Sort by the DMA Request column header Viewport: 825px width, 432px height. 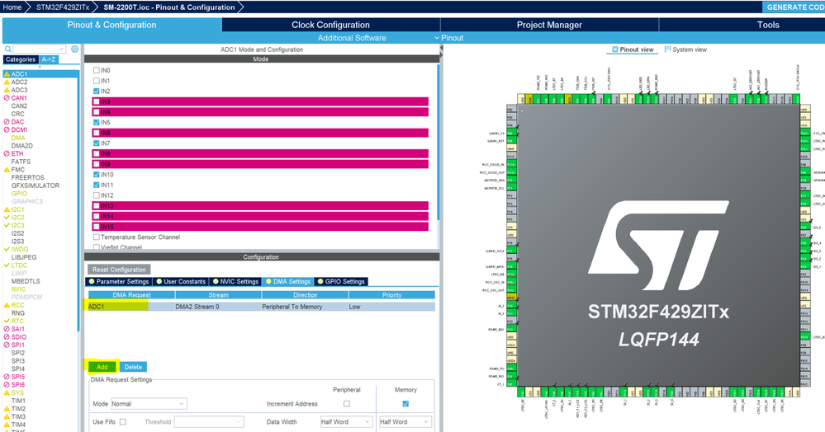131,295
